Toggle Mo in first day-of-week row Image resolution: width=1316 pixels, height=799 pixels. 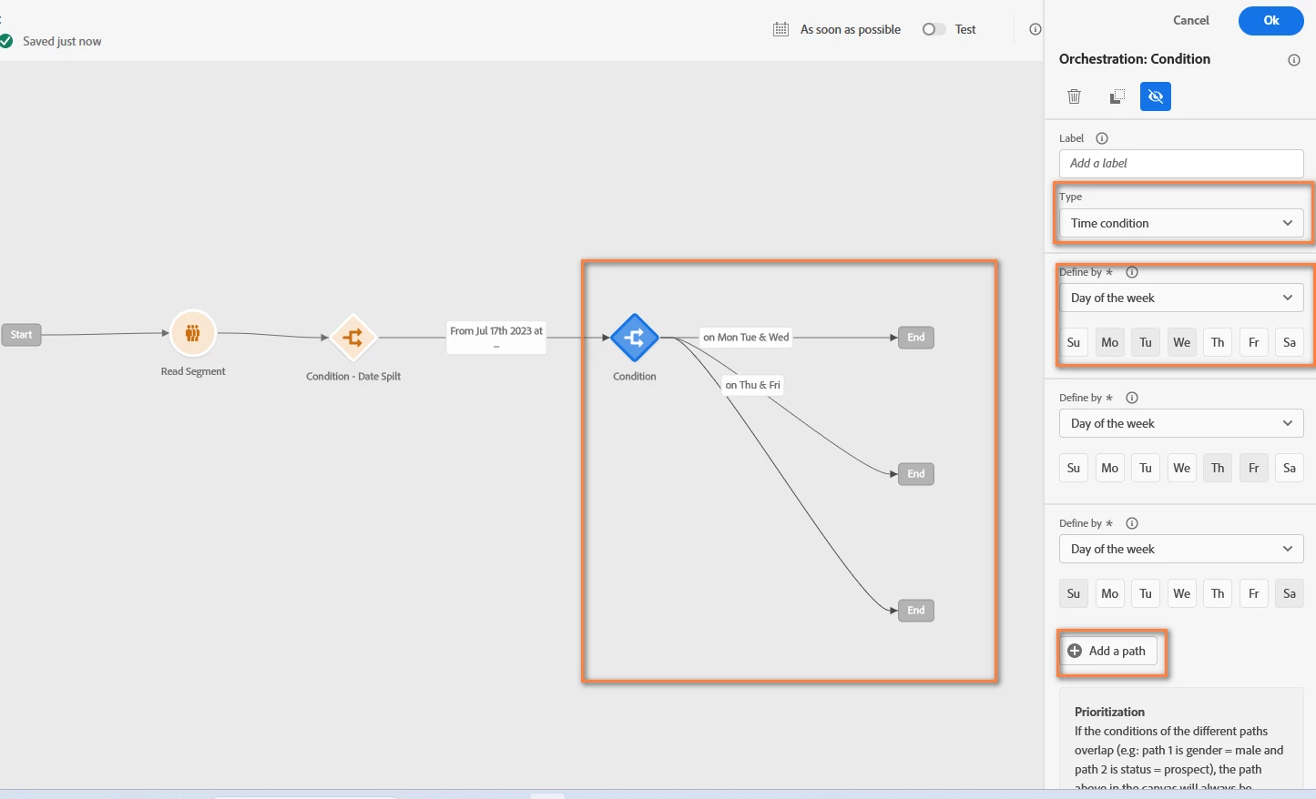click(x=1109, y=342)
